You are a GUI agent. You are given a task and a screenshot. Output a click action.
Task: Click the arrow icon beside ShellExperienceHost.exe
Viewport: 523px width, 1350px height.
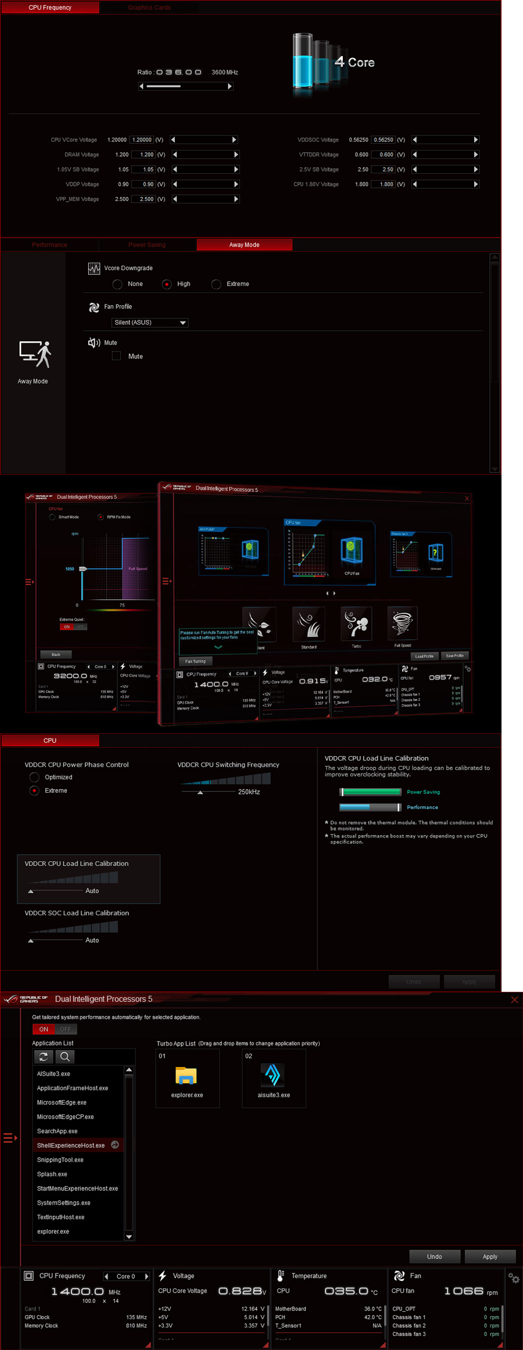point(115,1145)
